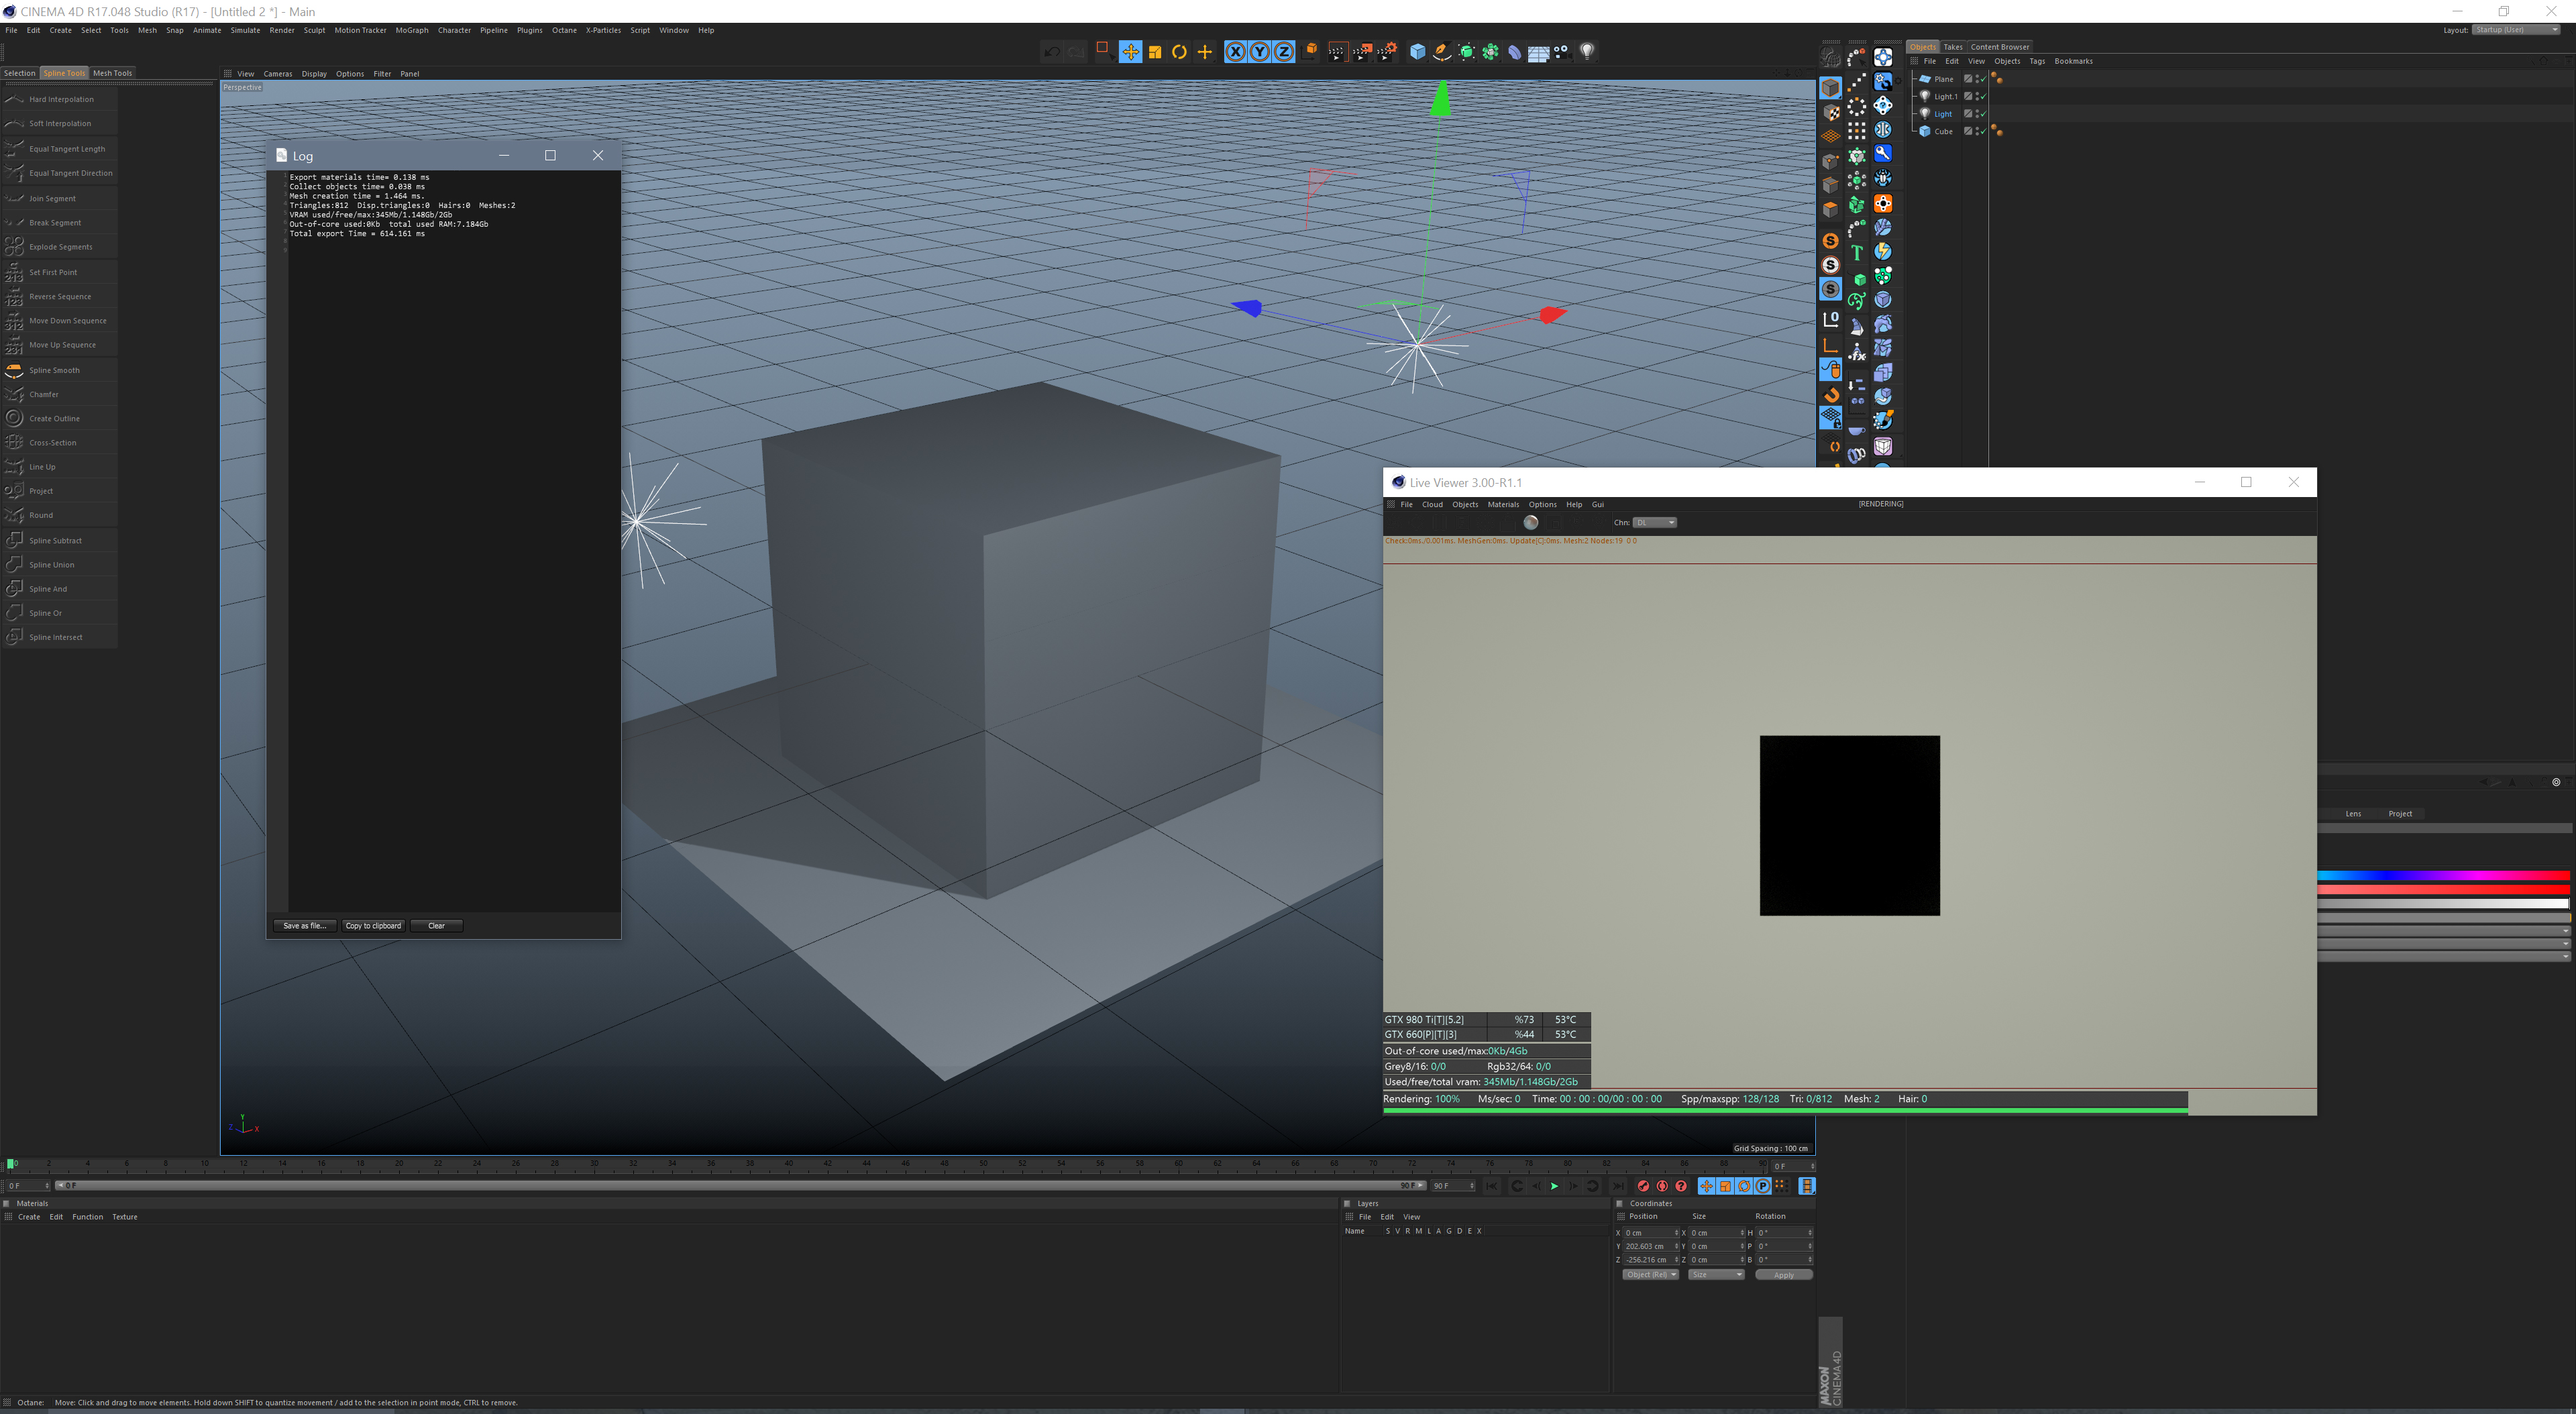Click the Camera object icon in toolbar

(x=1562, y=52)
